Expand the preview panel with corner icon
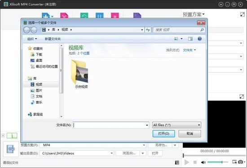Viewport: 247px width, 168px height. [242, 97]
